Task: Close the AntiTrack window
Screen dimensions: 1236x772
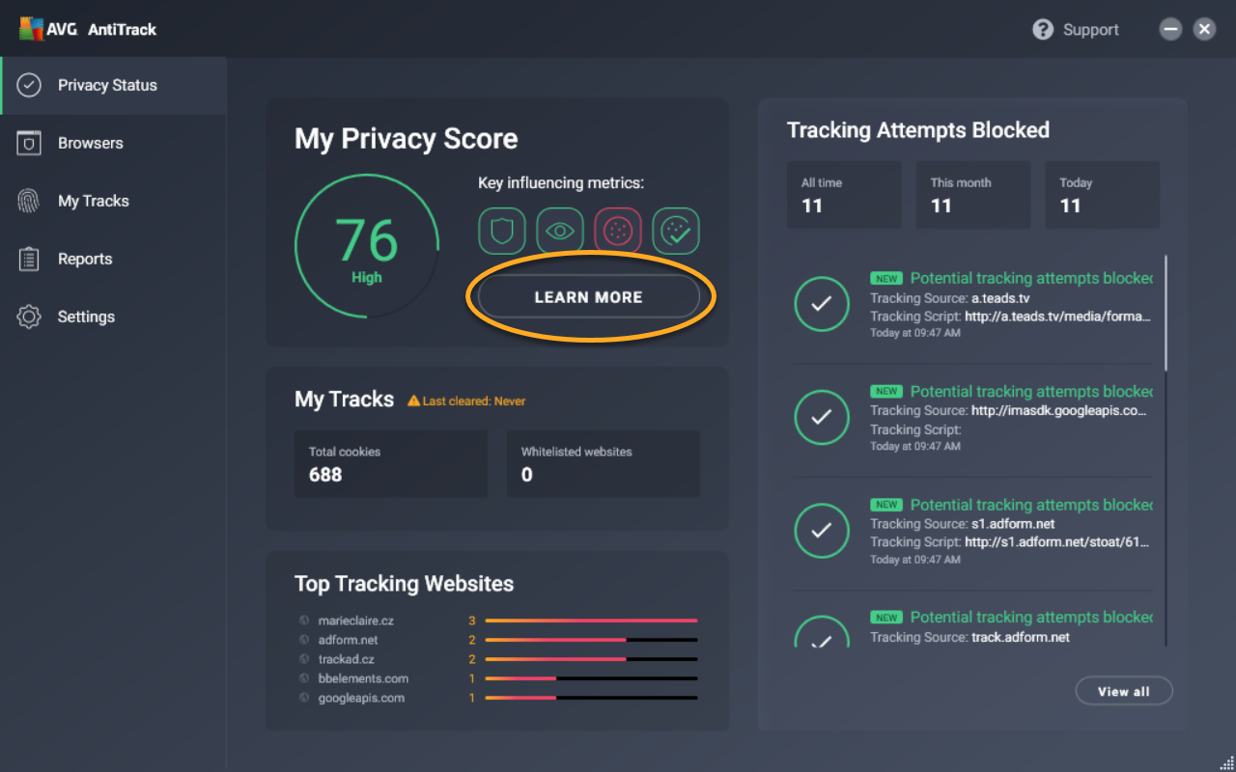Action: 1204,29
